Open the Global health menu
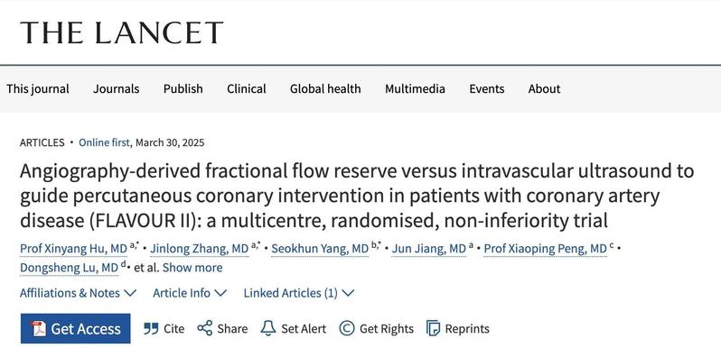This screenshot has width=721, height=348. 325,89
